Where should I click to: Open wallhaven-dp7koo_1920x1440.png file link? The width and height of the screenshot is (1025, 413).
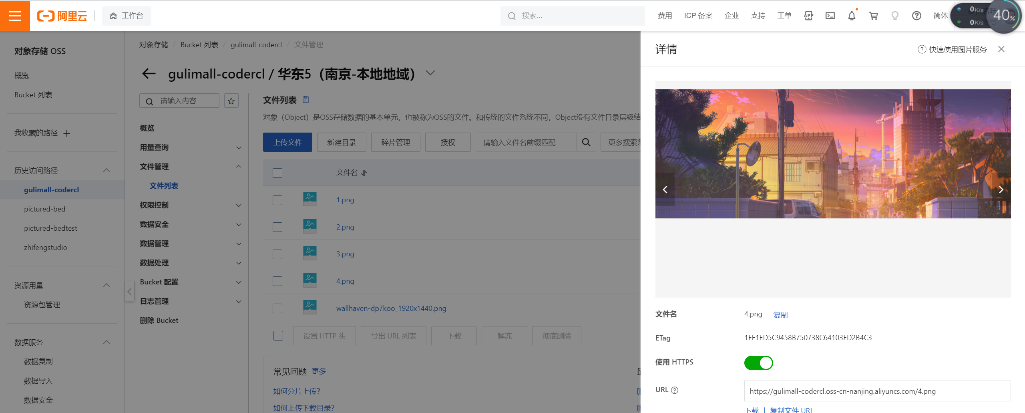[391, 308]
